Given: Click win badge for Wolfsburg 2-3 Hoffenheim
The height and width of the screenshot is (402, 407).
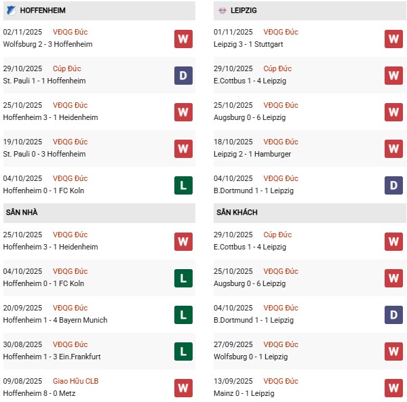Looking at the screenshot, I should pos(183,39).
